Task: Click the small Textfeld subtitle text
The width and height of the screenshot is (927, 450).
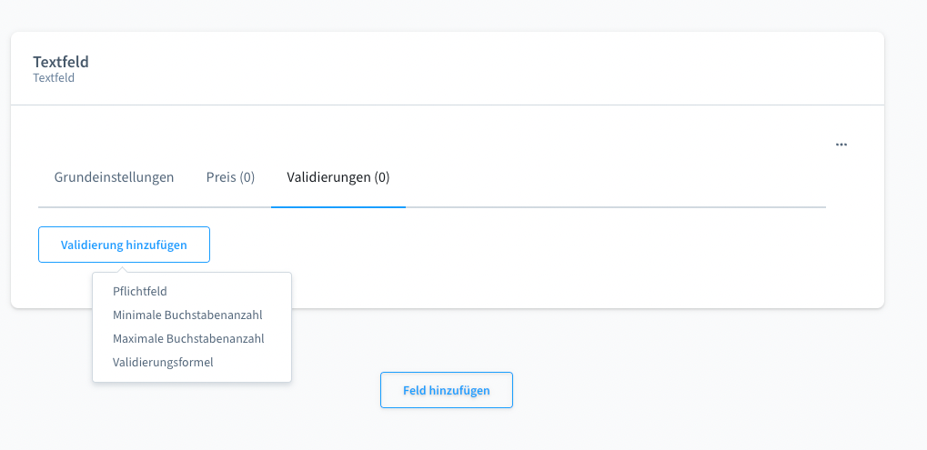Action: coord(54,78)
